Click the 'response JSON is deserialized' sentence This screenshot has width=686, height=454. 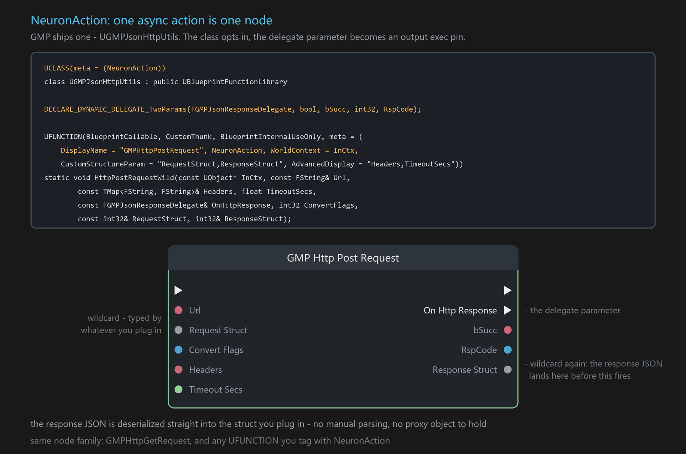258,424
